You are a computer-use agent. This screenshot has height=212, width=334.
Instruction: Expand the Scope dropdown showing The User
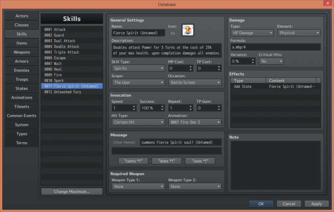tap(138, 82)
